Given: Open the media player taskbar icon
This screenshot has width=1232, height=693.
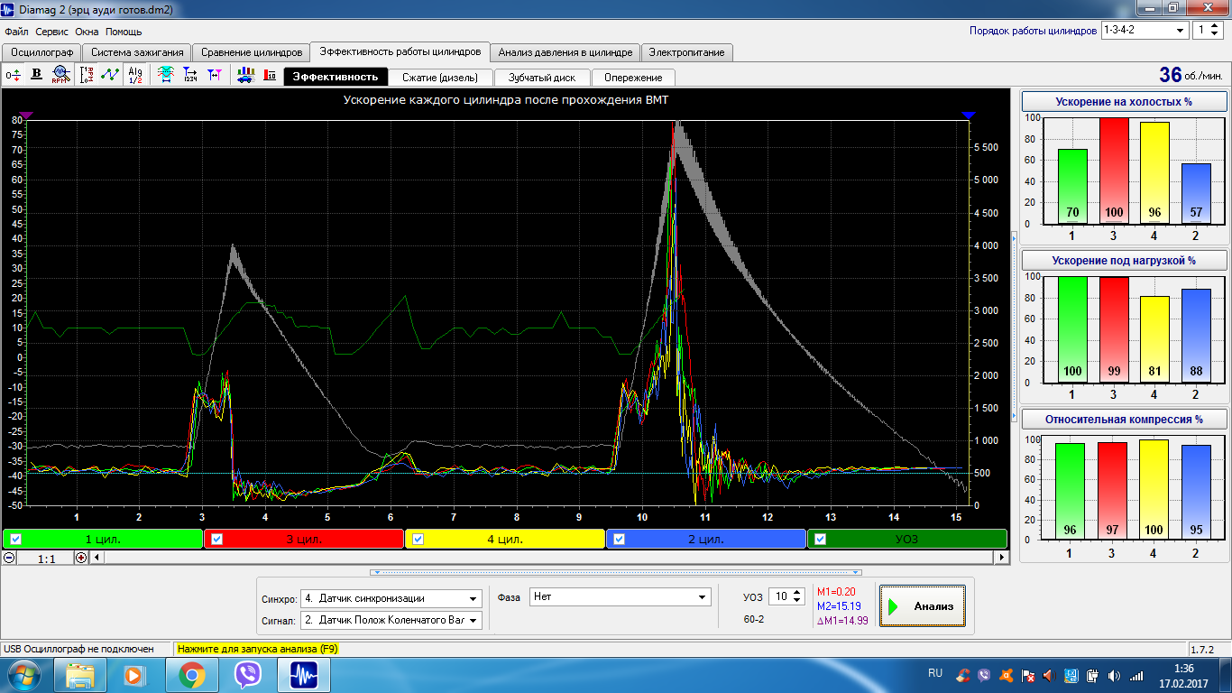Looking at the screenshot, I should pyautogui.click(x=133, y=675).
